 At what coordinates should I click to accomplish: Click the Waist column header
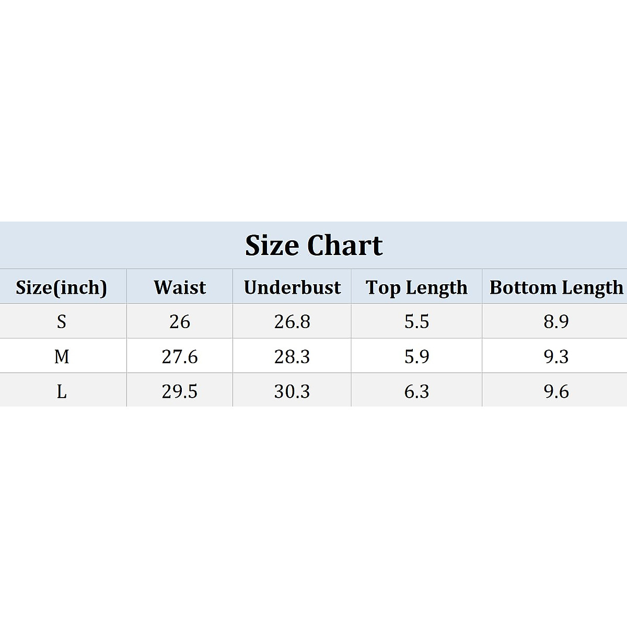[180, 287]
